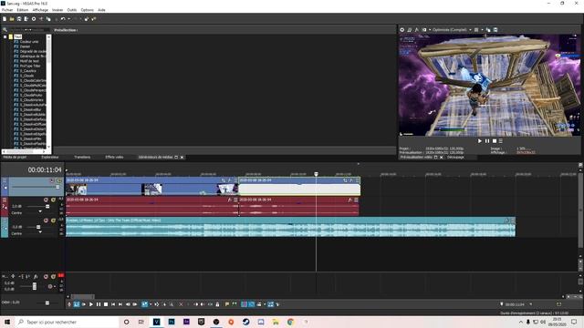
Task: Switch to the Découpage tab
Action: point(455,158)
